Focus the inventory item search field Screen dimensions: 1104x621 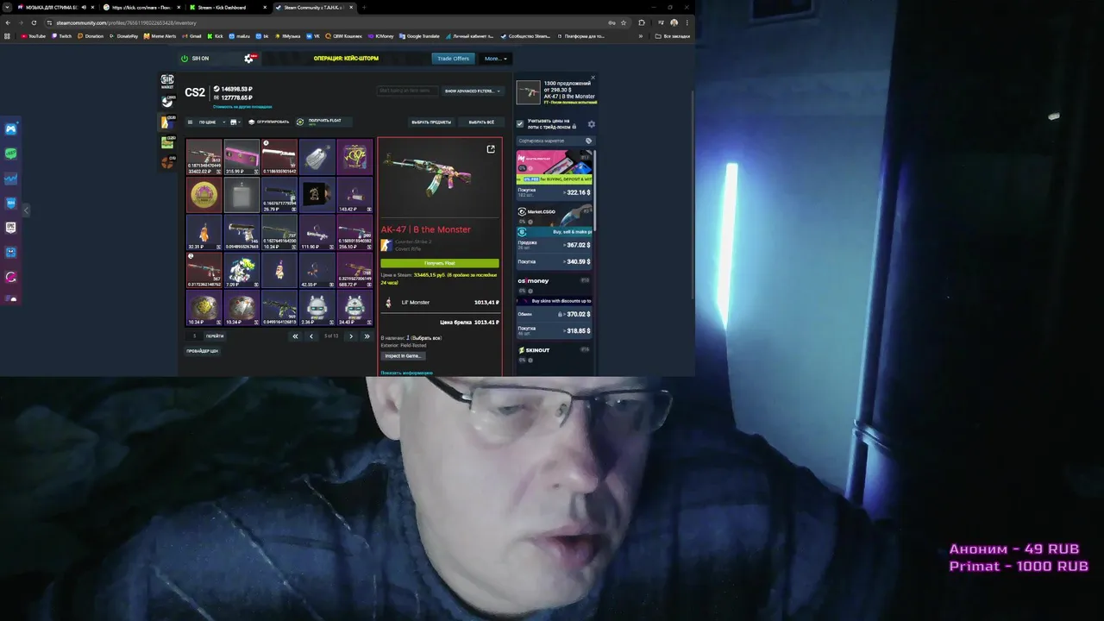tap(407, 91)
